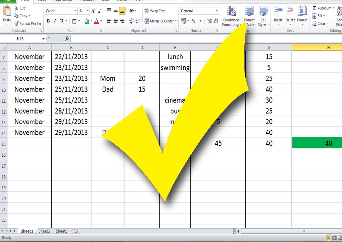The image size is (342, 242).
Task: Increase decimal places of the selection
Action: click(210, 21)
